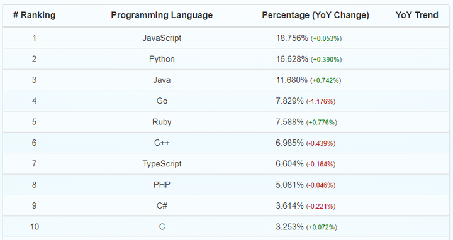
Task: Click the 3.614% percentage value
Action: pos(289,205)
